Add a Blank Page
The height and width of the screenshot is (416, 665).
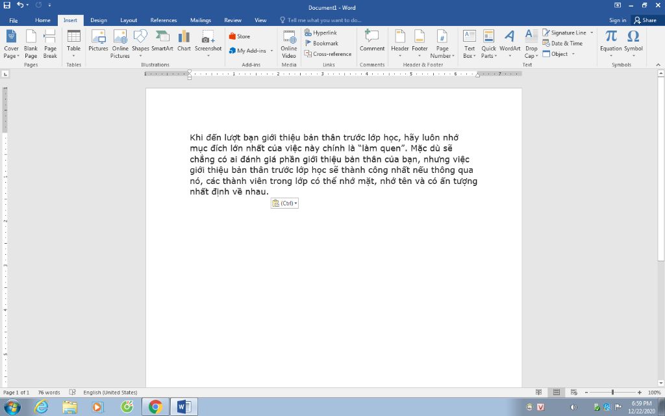(x=31, y=44)
